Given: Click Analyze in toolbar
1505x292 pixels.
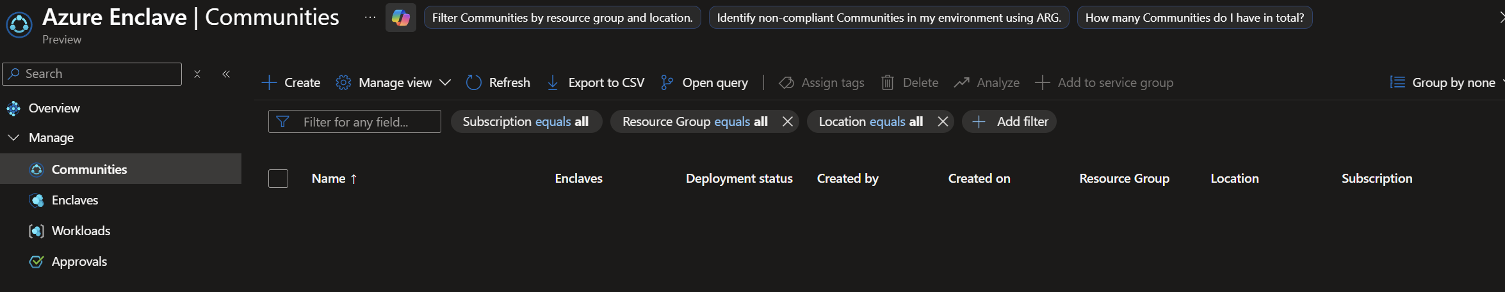Looking at the screenshot, I should 987,82.
